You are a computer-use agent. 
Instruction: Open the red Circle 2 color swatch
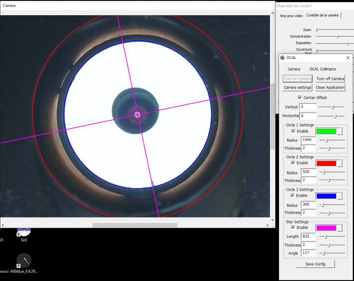coord(326,163)
